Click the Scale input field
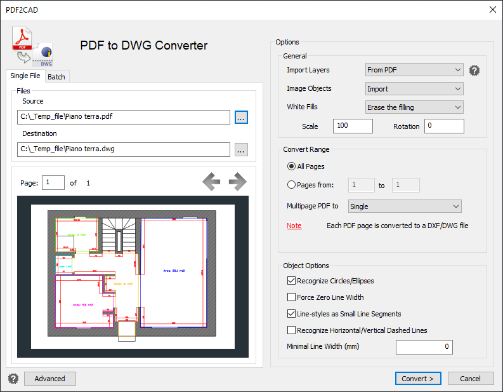 (353, 126)
